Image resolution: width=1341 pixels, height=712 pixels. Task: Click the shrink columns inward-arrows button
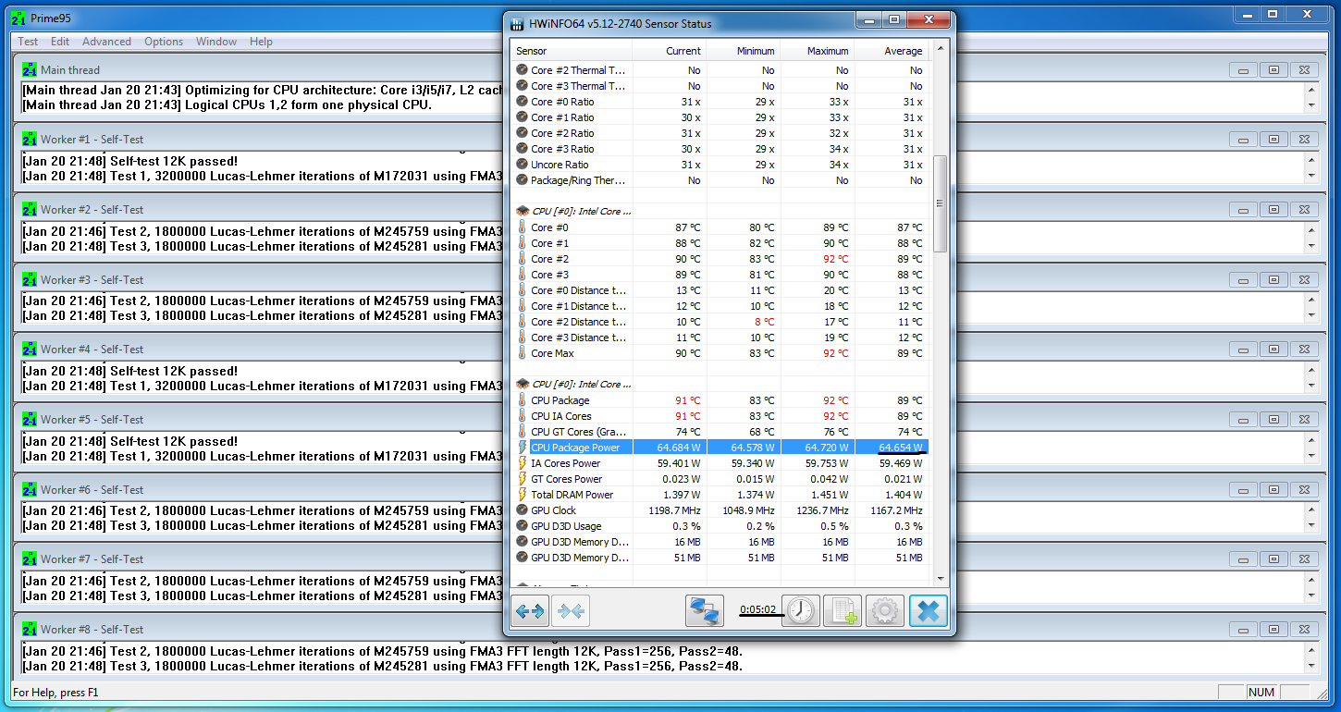coord(571,610)
